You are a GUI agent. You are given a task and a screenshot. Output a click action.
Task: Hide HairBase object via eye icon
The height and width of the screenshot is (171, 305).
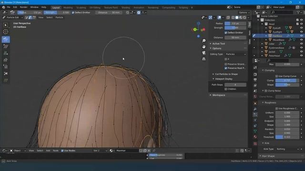pos(301,36)
